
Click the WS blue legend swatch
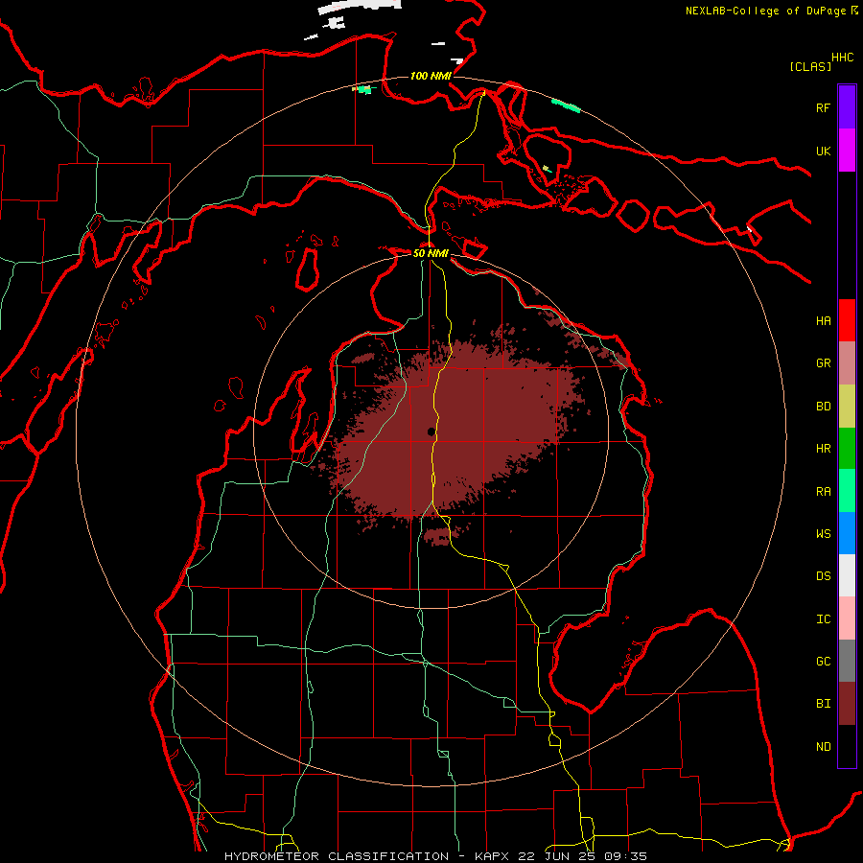pos(847,533)
